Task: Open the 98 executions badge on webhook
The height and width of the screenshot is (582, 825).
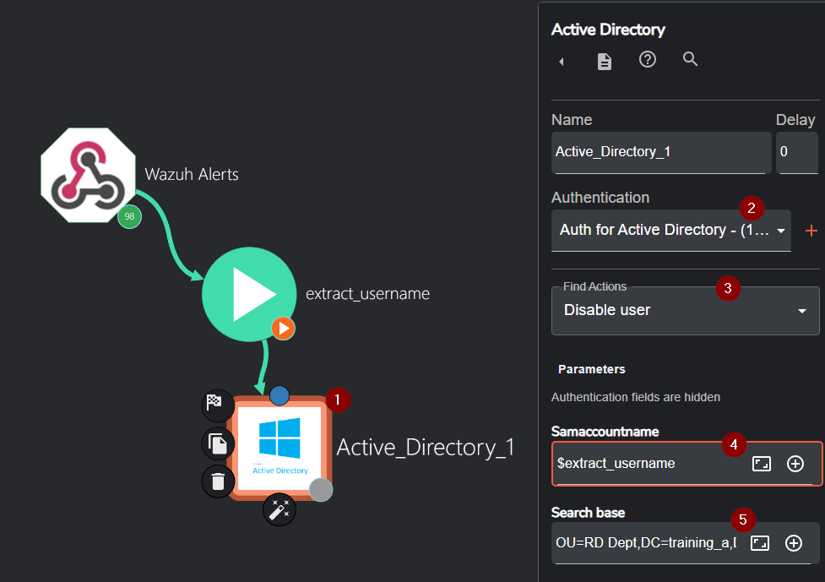Action: (x=129, y=216)
